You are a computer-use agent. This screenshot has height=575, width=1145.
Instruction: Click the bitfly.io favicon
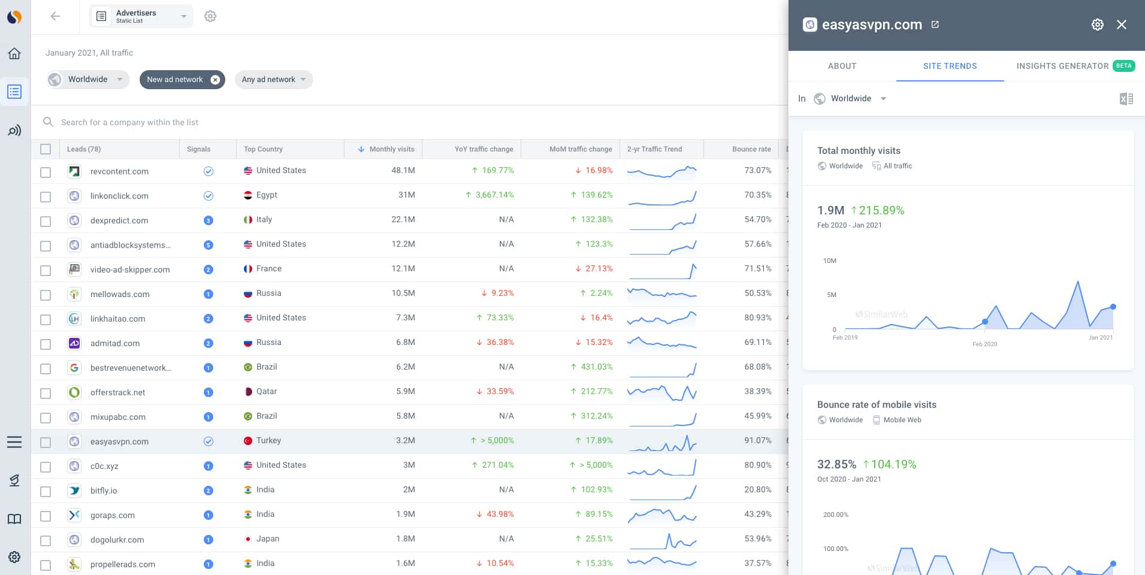[74, 491]
